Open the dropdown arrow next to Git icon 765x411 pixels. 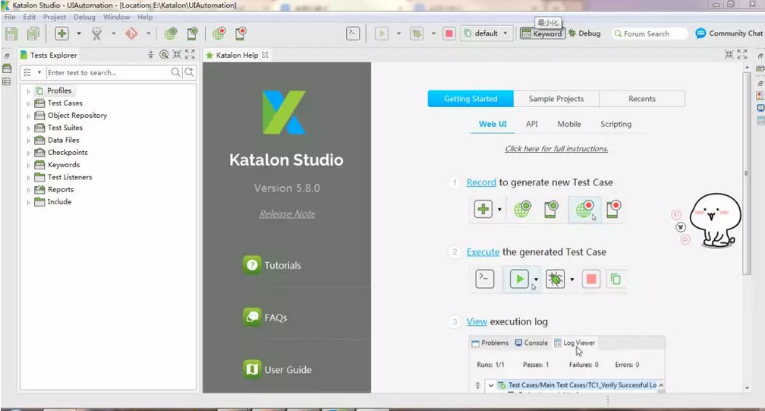tap(148, 33)
